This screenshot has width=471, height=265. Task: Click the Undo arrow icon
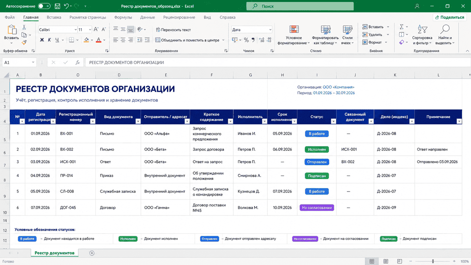point(66,6)
